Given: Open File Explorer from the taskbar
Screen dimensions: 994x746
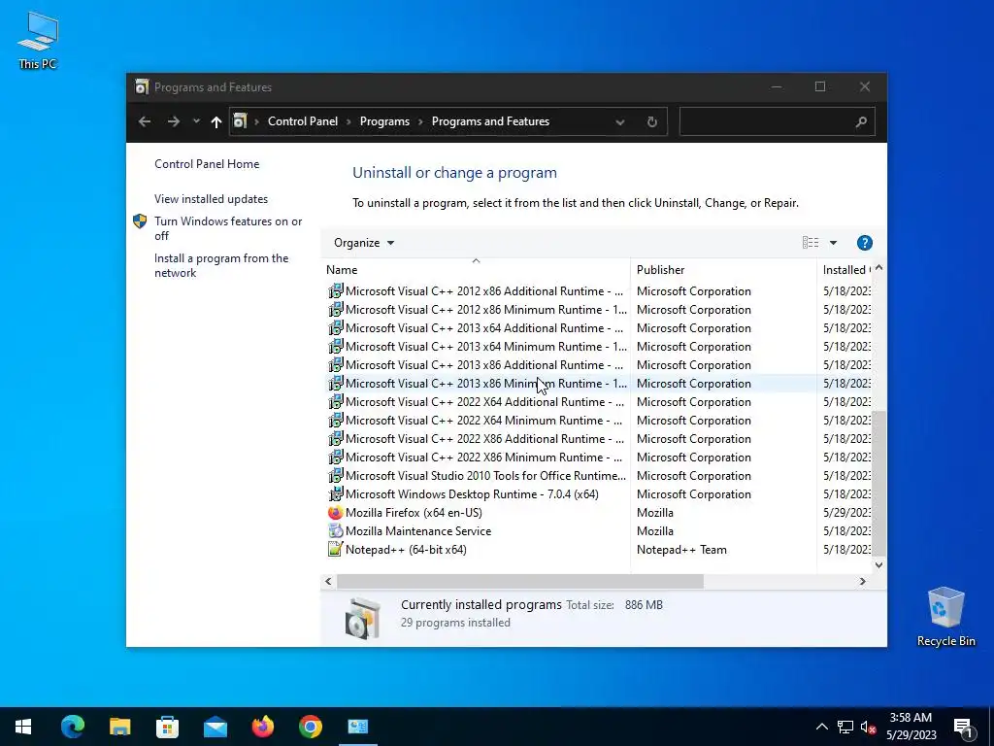Looking at the screenshot, I should pos(119,727).
